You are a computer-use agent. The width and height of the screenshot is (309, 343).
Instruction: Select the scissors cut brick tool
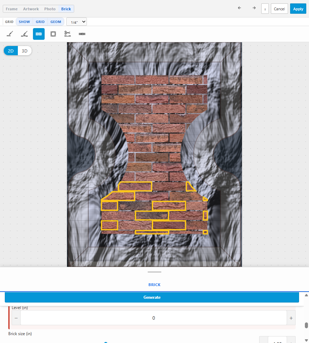click(x=67, y=34)
